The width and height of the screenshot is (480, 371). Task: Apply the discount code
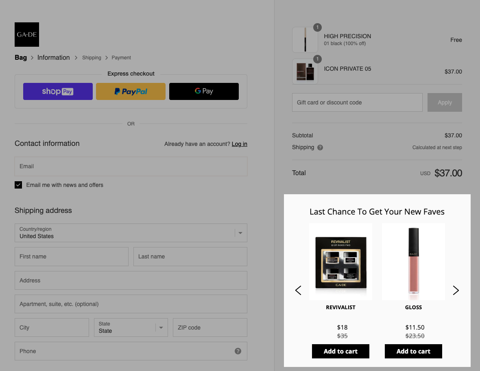click(445, 102)
